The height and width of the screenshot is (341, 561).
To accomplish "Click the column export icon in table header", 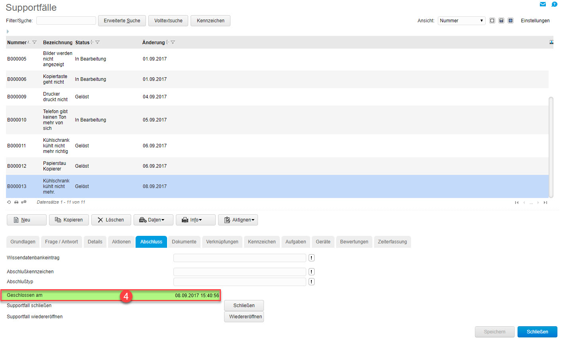I will [551, 42].
